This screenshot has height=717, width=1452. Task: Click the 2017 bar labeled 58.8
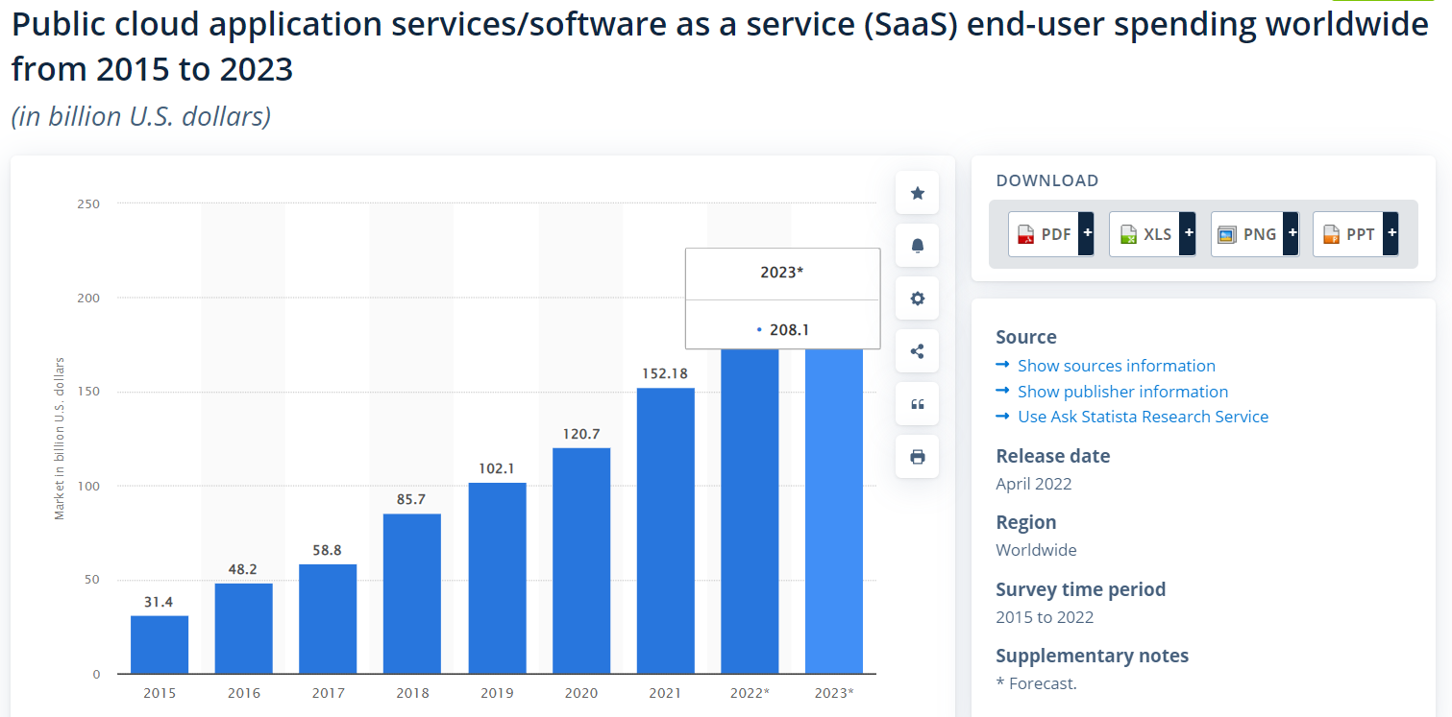[x=328, y=619]
